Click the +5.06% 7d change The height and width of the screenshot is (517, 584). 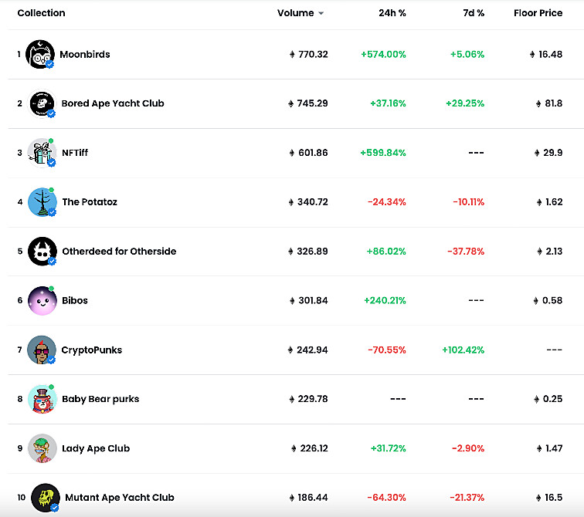pyautogui.click(x=467, y=54)
